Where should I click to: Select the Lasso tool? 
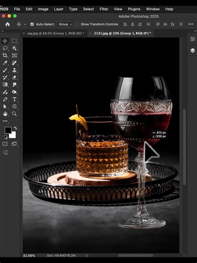tap(5, 48)
